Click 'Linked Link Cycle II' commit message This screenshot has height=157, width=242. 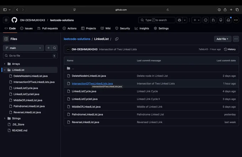pos(148,99)
